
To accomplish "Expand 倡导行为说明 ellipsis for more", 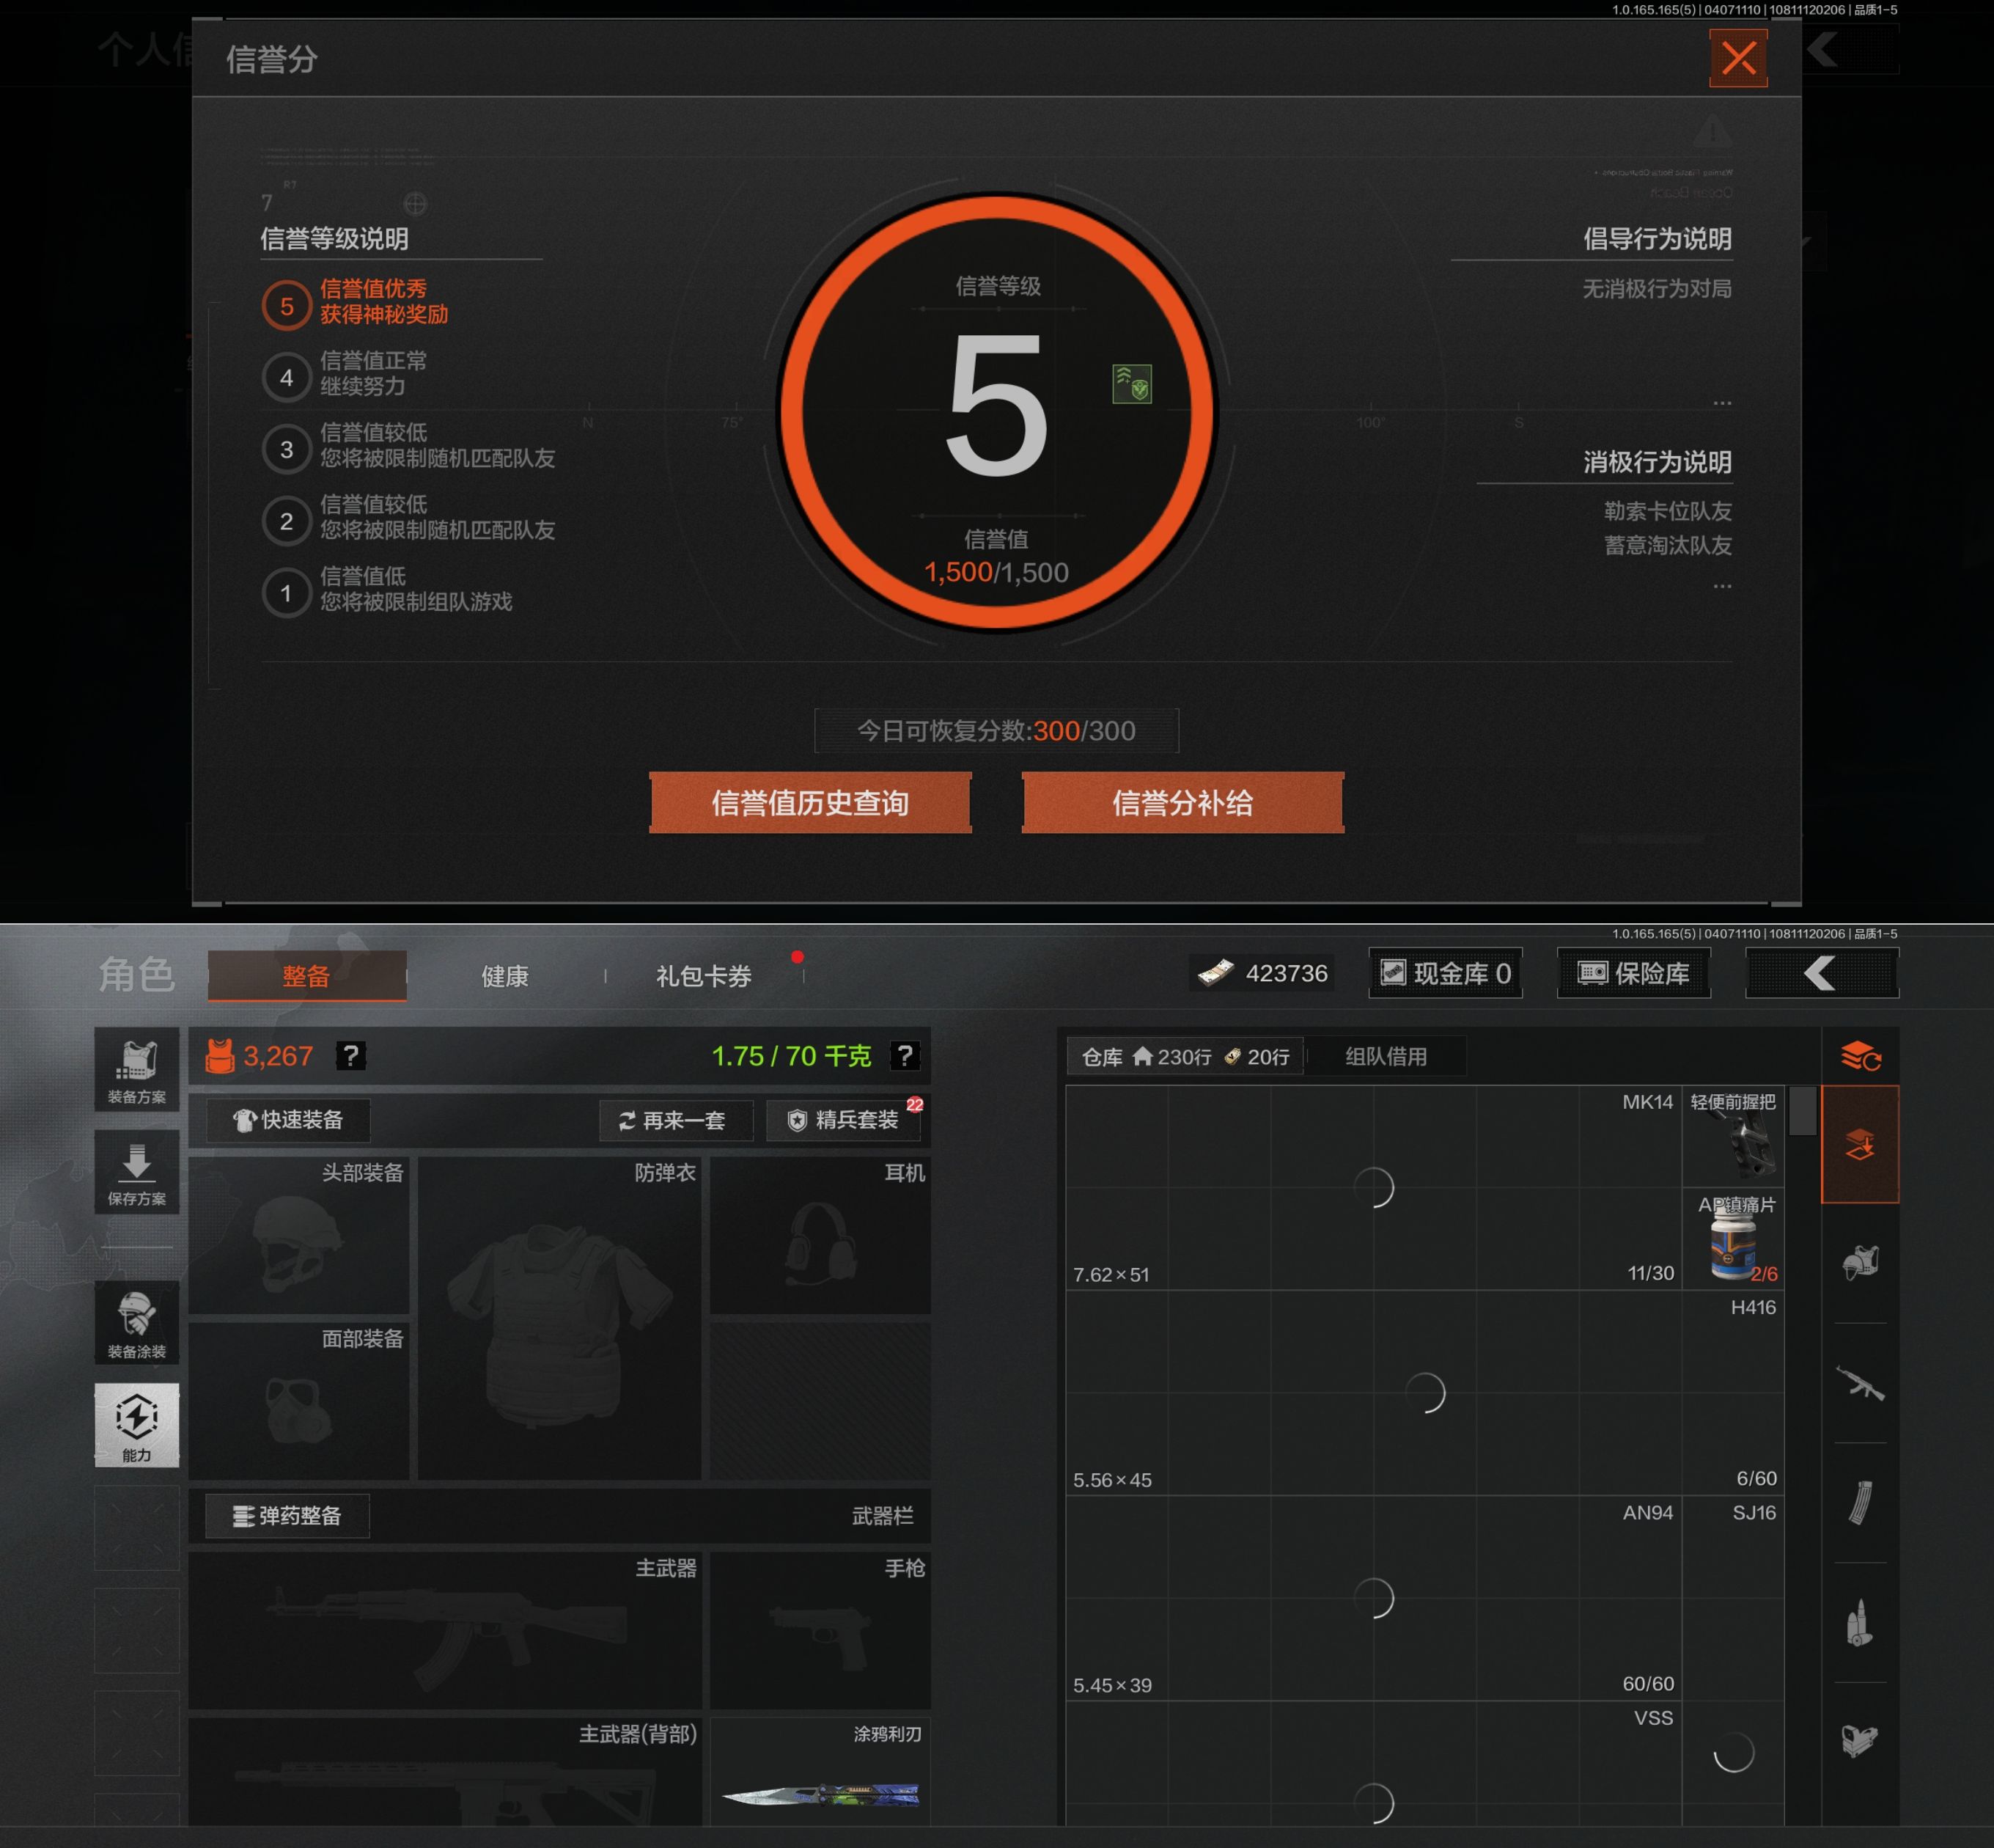I will (1721, 403).
